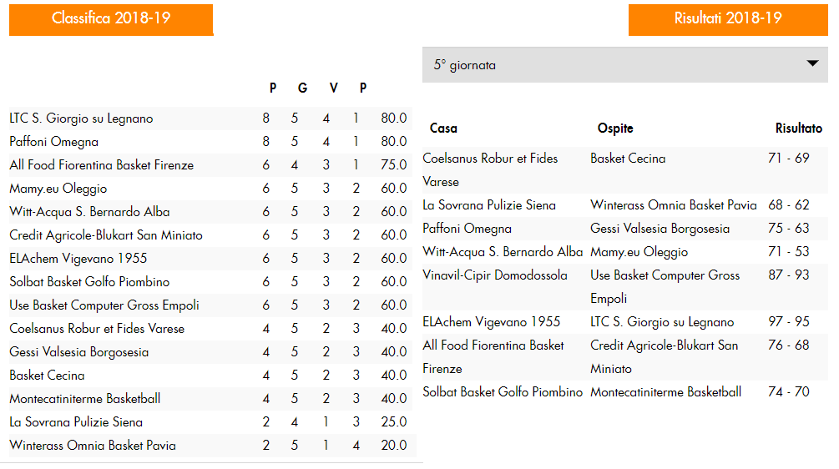This screenshot has width=839, height=469.
Task: Select Paffoni Omegna in the standings table
Action: 54,142
